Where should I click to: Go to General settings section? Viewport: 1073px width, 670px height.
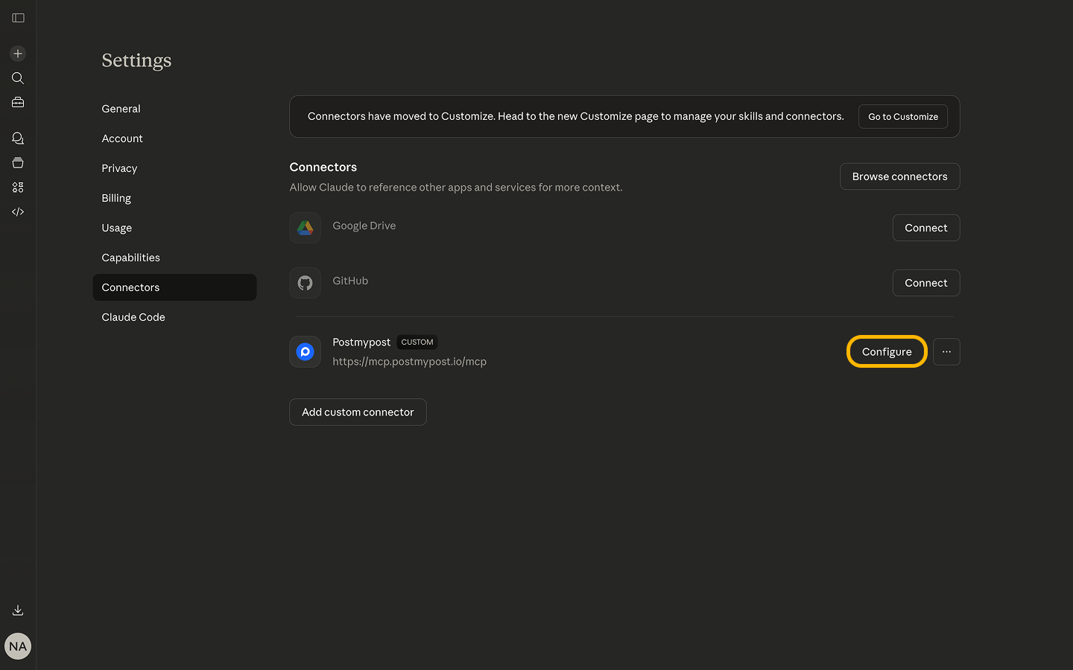pos(121,109)
